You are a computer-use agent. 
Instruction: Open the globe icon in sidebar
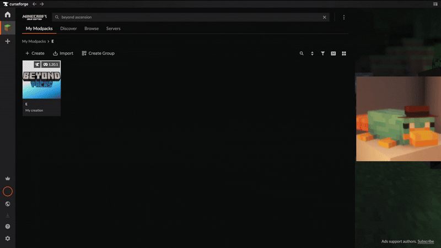[8, 204]
